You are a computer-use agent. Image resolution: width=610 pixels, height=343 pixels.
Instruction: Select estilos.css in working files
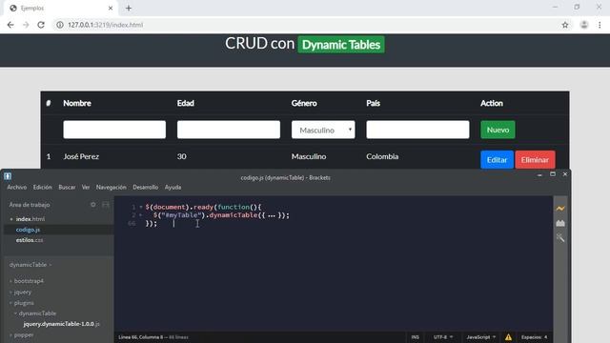coord(30,240)
